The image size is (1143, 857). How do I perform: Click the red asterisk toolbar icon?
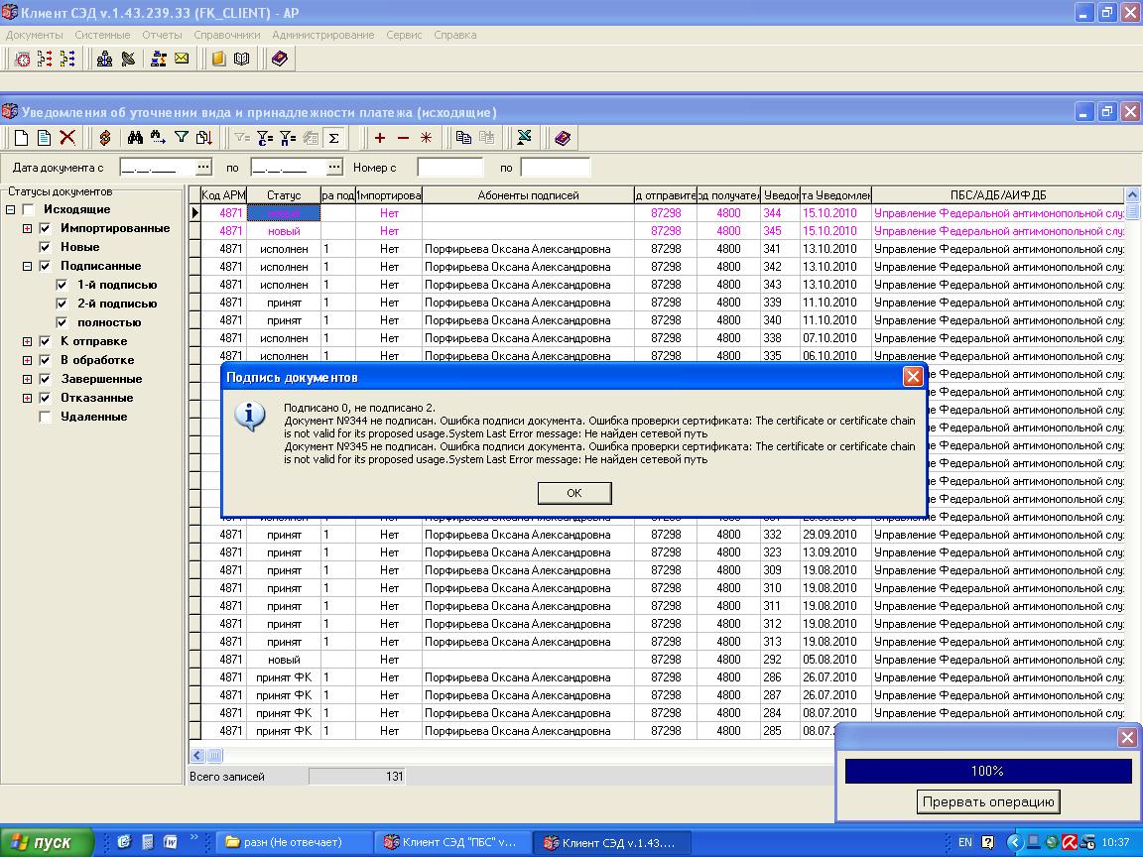tap(426, 138)
